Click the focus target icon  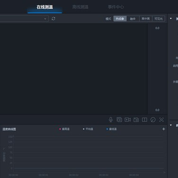(x=161, y=120)
